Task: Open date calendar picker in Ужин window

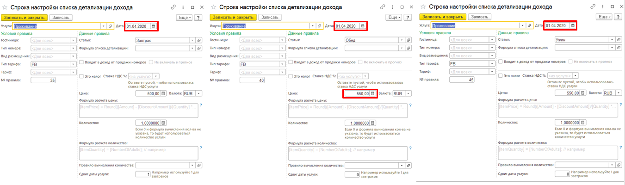Action: click(573, 25)
